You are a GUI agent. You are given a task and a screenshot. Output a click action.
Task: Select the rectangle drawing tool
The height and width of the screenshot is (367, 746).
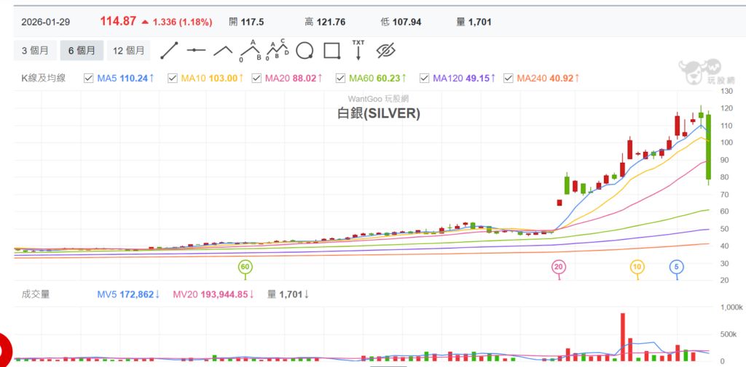pyautogui.click(x=331, y=51)
